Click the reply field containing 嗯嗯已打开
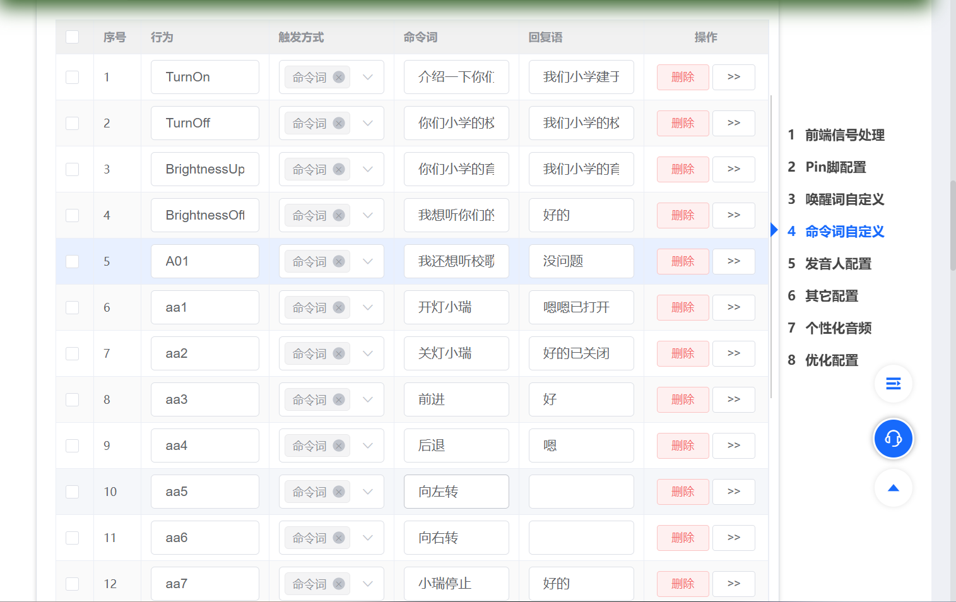Viewport: 956px width, 602px height. (x=581, y=307)
